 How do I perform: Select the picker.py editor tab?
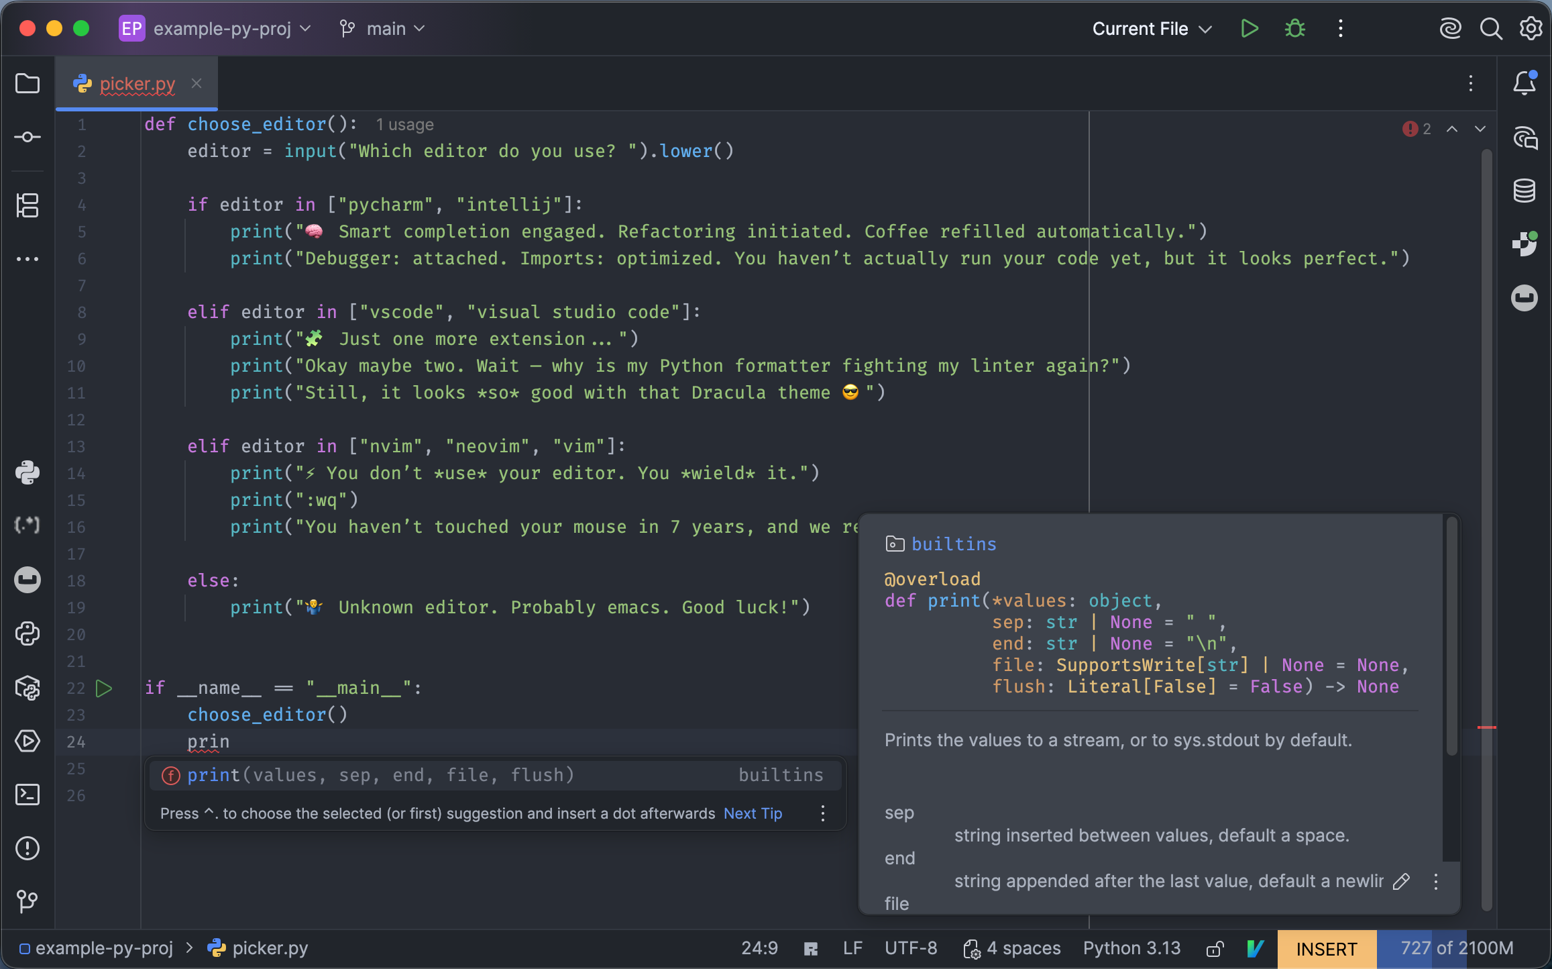pos(137,84)
